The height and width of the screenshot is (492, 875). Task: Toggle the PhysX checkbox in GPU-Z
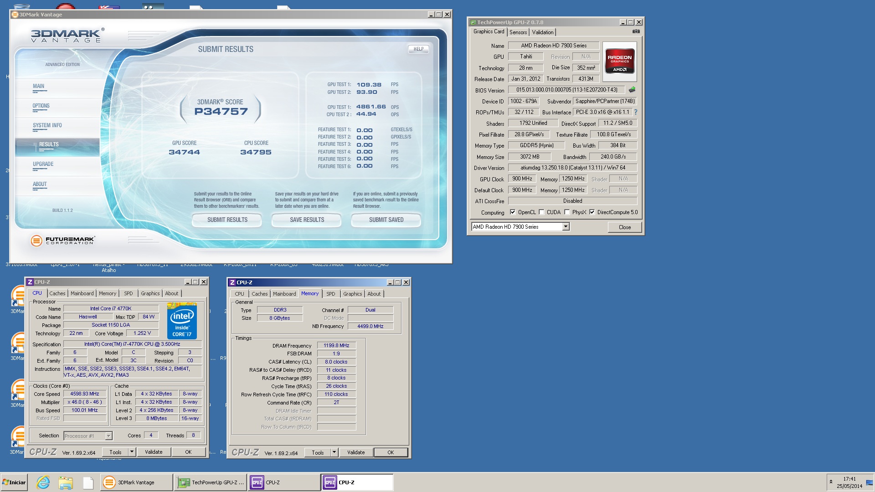[567, 212]
